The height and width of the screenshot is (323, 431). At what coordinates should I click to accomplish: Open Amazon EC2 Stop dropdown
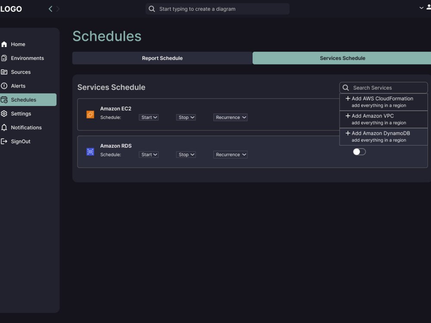coord(186,117)
